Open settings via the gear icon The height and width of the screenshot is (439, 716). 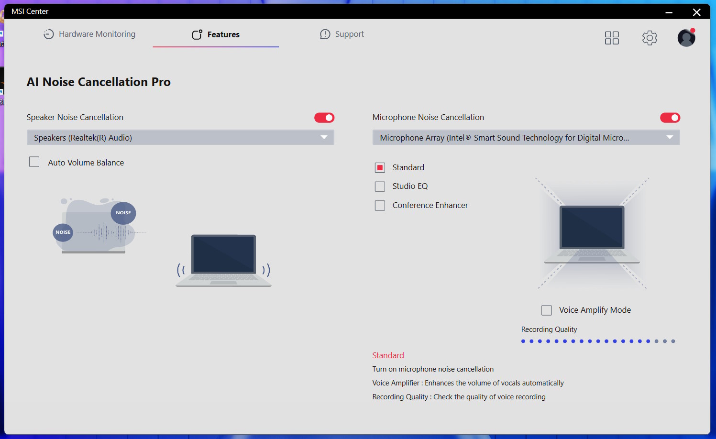point(650,38)
